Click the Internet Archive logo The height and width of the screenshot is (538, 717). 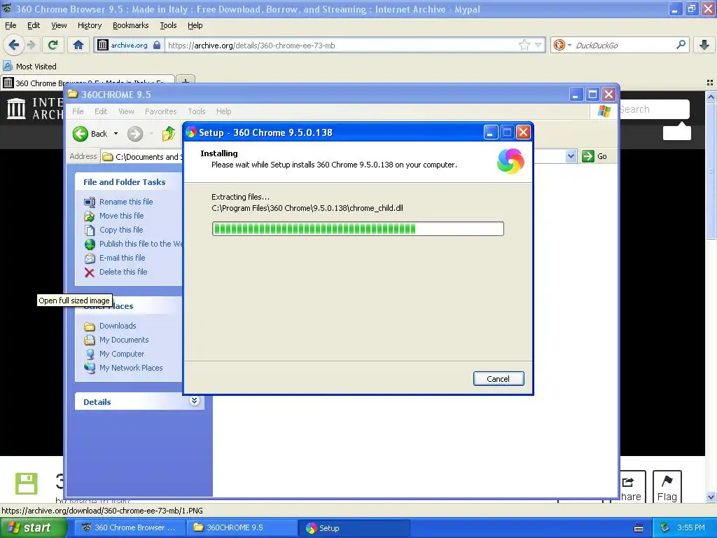click(34, 109)
